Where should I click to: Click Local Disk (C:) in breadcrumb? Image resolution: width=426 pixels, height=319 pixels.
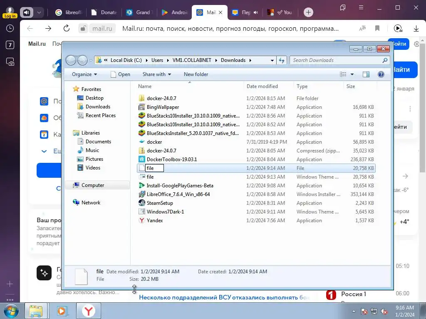[126, 60]
